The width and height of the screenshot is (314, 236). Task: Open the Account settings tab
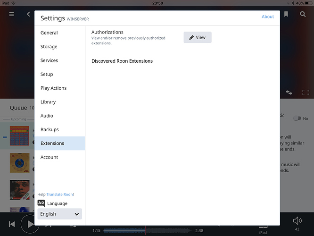(60, 157)
